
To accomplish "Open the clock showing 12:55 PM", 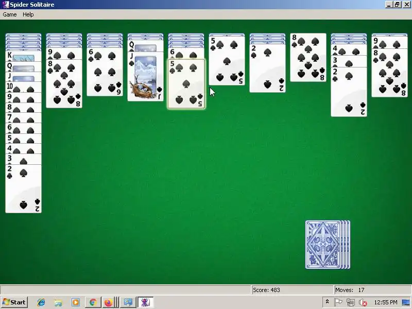I will coord(386,302).
